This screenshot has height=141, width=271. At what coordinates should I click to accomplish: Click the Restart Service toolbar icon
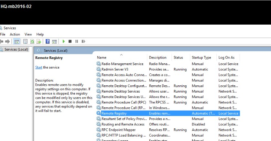pyautogui.click(x=84, y=42)
